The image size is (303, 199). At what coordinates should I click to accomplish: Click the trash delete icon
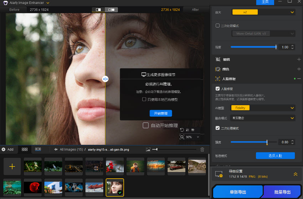point(202,149)
